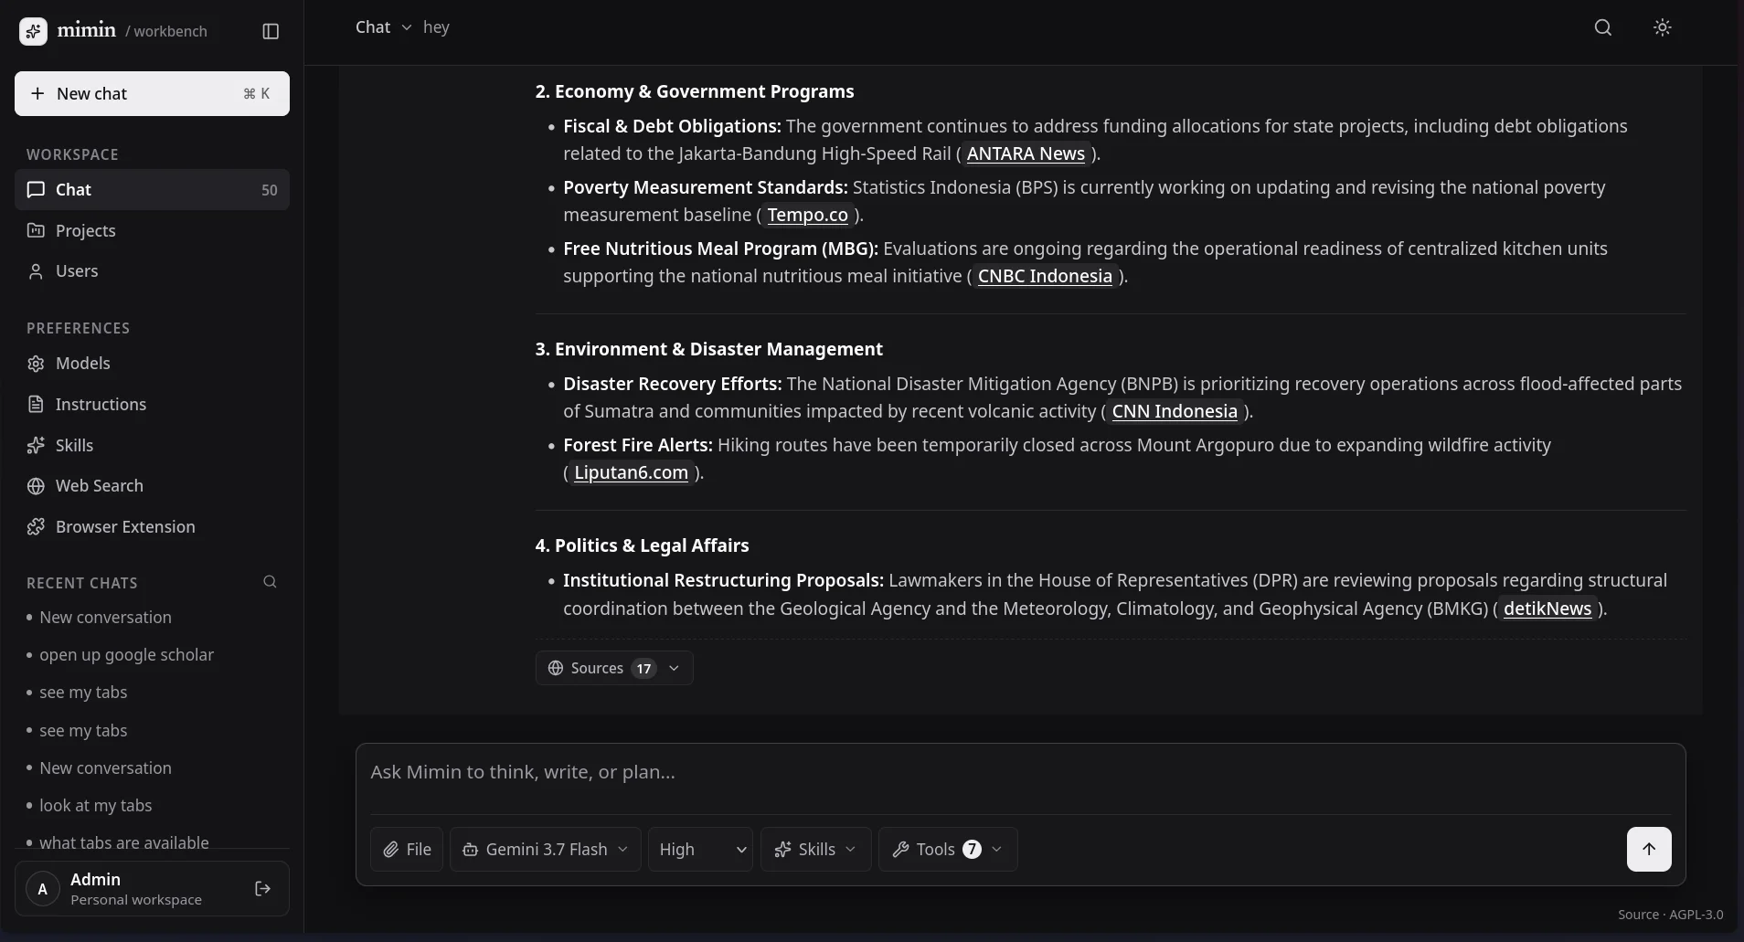
Task: Open the CNN Indonesia source link
Action: 1175,411
